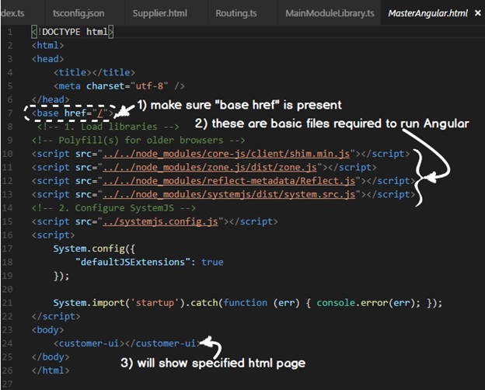Click the Load libraries comment
The height and width of the screenshot is (390, 485).
[x=108, y=127]
